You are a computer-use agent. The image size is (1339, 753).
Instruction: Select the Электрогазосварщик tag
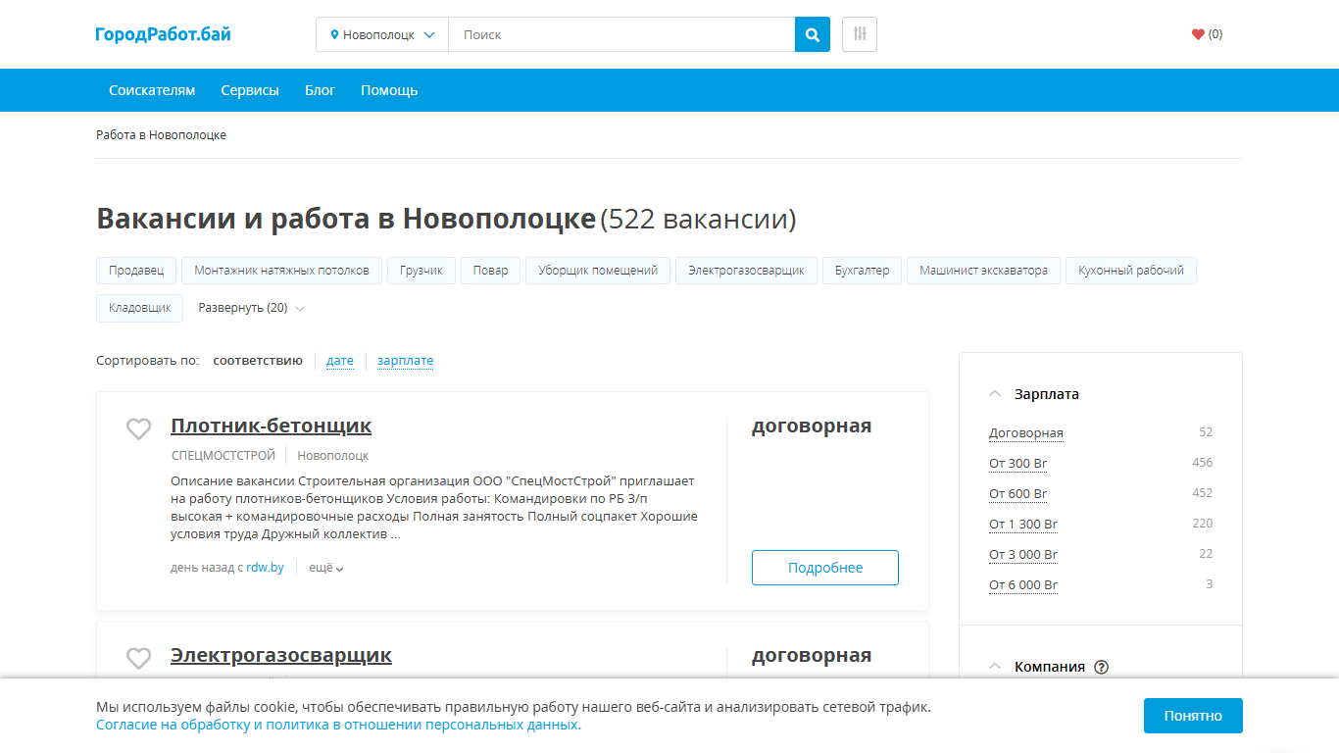tap(746, 271)
